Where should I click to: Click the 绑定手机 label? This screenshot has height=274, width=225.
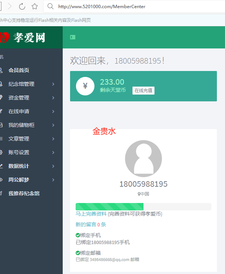point(90,235)
